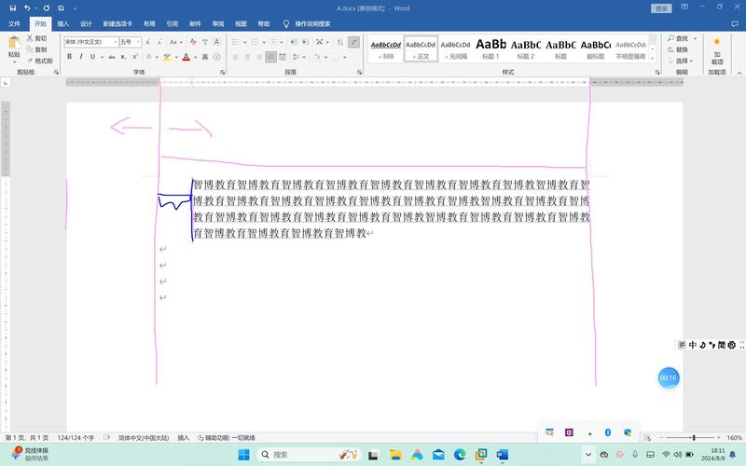
Task: Apply character shading to the text
Action: (205, 57)
